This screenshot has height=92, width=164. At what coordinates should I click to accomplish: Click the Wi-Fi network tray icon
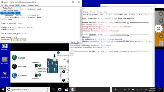[x=137, y=89]
